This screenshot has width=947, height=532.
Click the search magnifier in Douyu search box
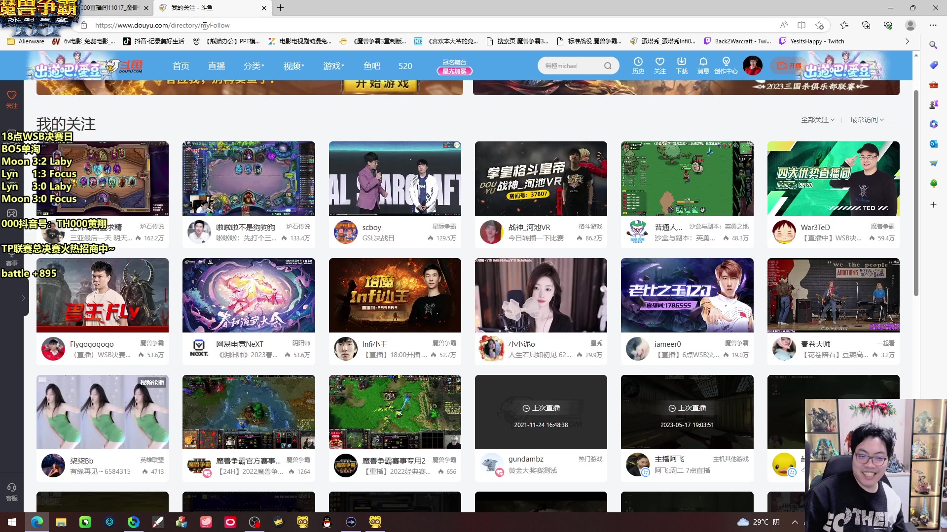click(608, 66)
